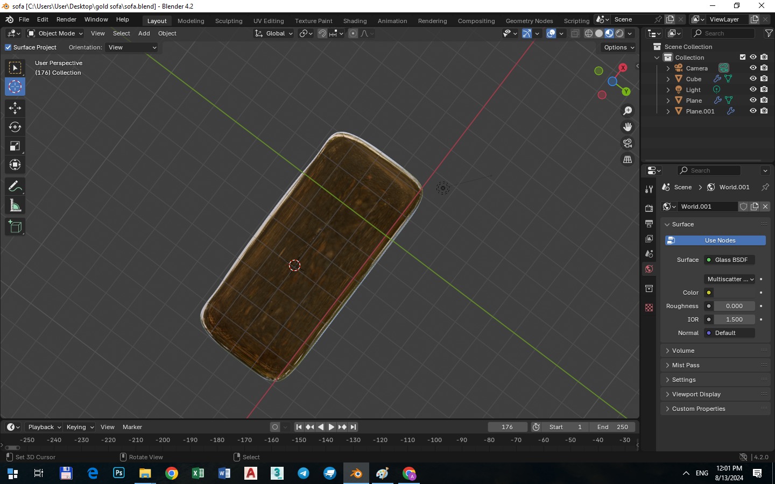Select the Measure ruler tool

(x=15, y=205)
